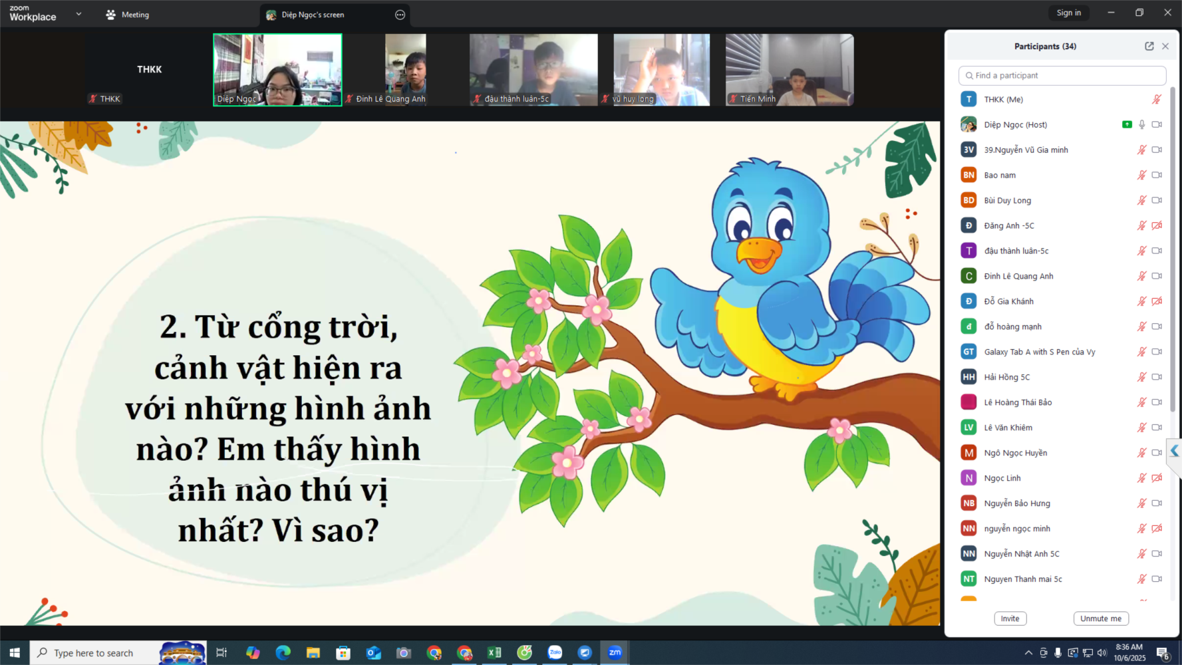Expand the Zoom Workplace dropdown arrow
Screen dimensions: 1182x665
coord(78,14)
